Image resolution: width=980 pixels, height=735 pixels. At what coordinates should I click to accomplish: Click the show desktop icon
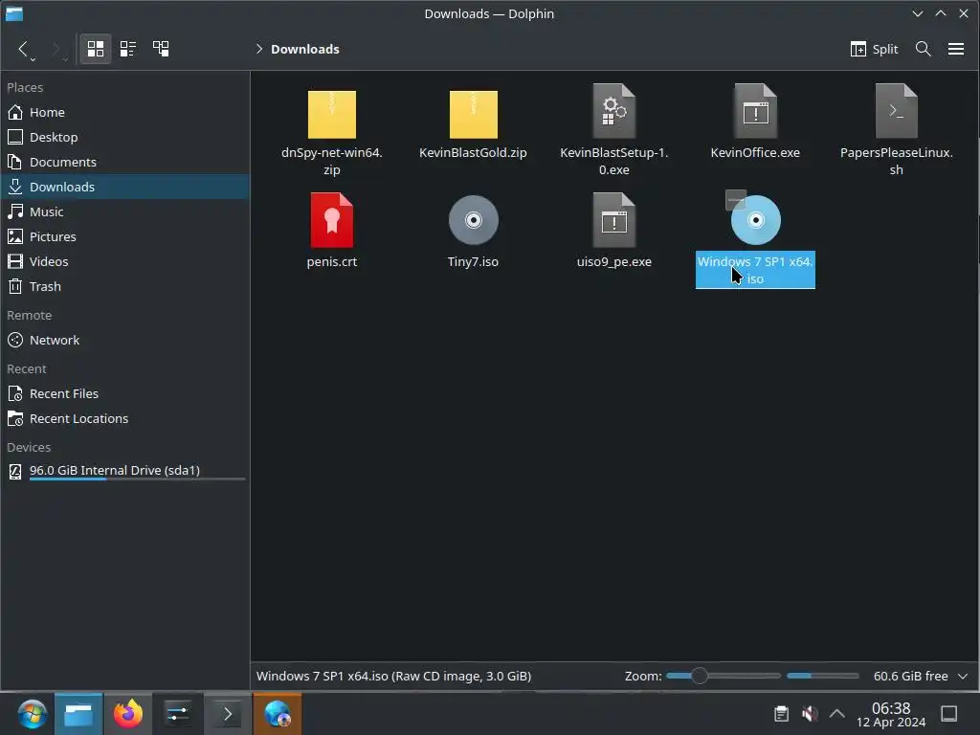click(x=948, y=714)
